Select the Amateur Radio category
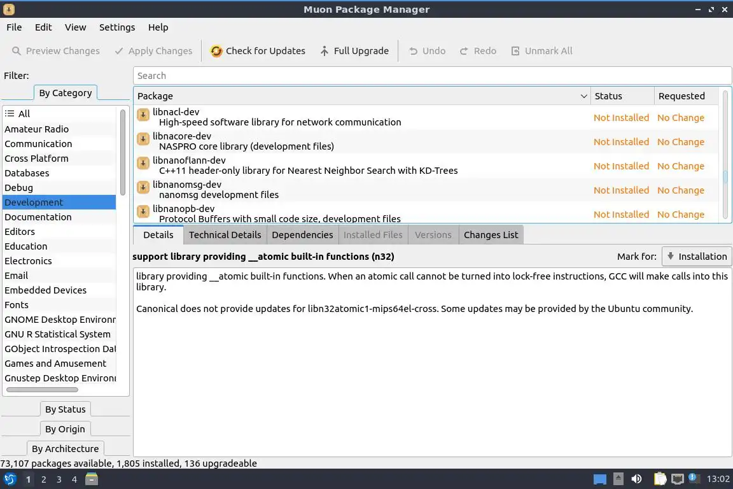This screenshot has height=489, width=733. (x=59, y=129)
